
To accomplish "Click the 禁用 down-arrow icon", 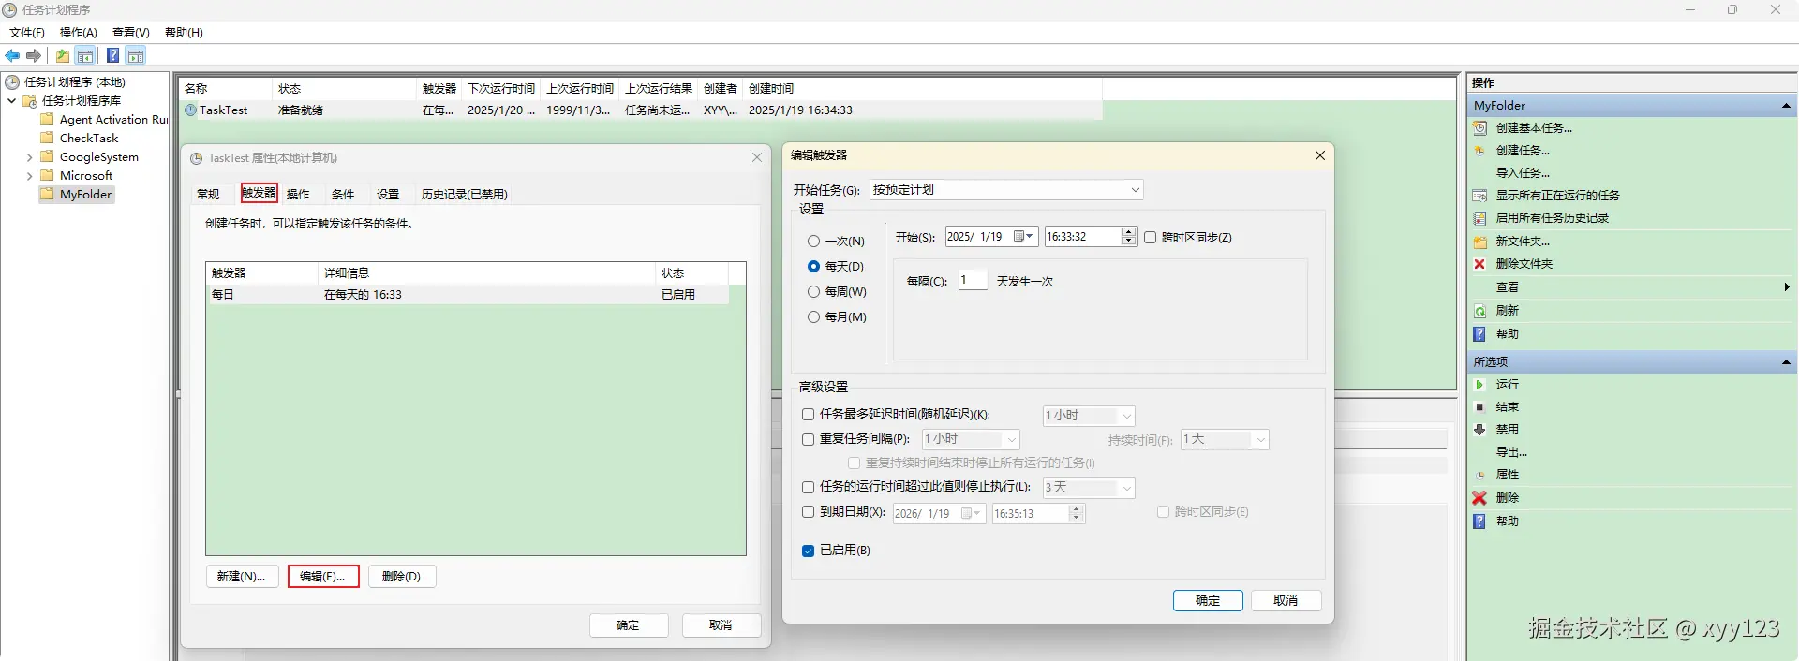I will pos(1480,430).
